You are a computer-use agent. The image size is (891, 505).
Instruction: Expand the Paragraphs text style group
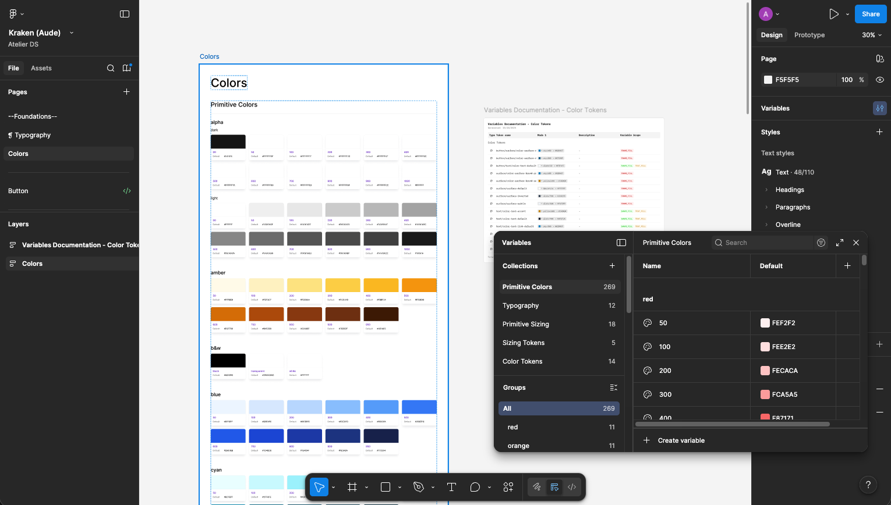pyautogui.click(x=767, y=207)
